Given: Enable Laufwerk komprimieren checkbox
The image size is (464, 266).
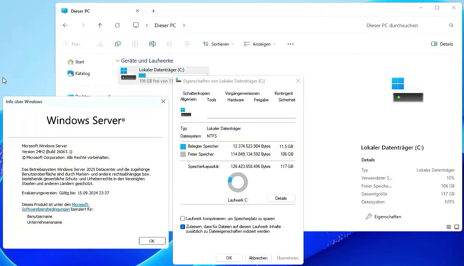Looking at the screenshot, I should tap(183, 219).
